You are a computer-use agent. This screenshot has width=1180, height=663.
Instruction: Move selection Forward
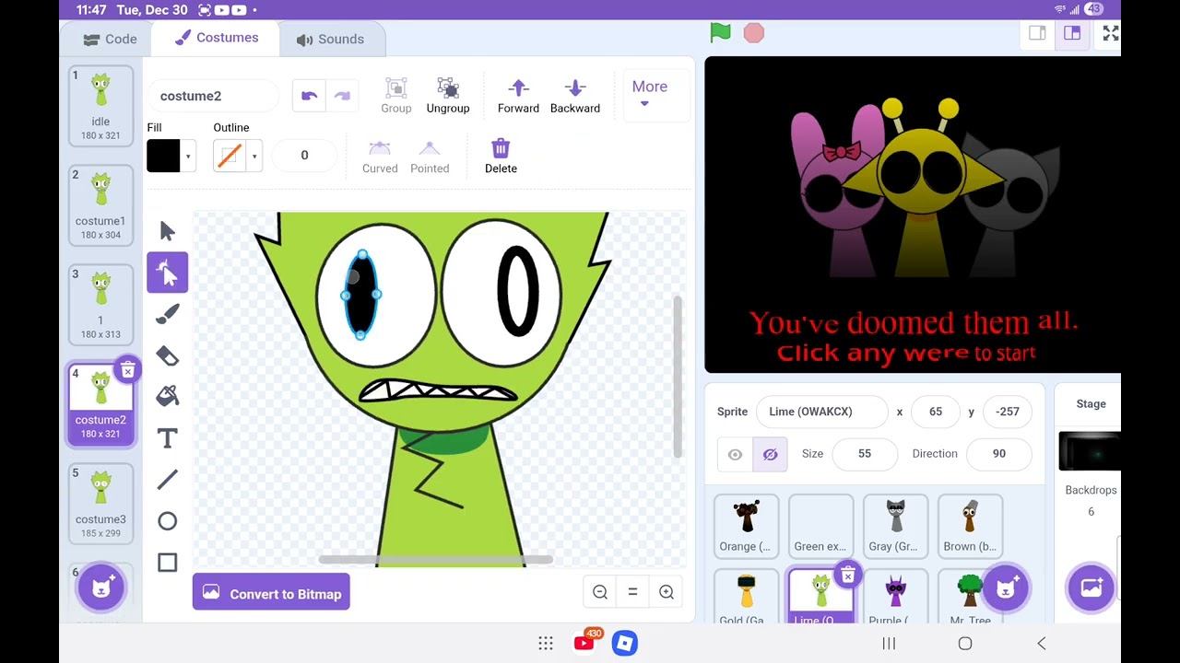[x=518, y=96]
